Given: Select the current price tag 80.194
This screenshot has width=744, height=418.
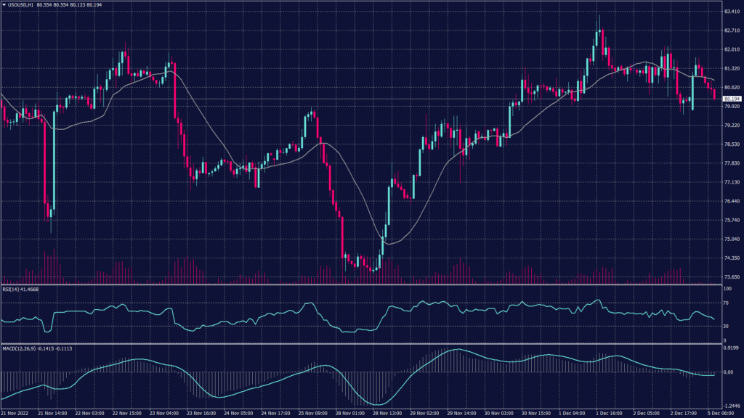Looking at the screenshot, I should pos(729,99).
